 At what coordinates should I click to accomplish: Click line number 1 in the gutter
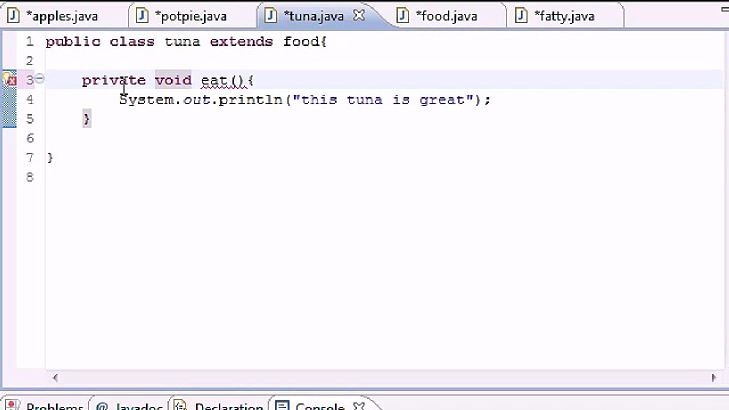(x=30, y=42)
